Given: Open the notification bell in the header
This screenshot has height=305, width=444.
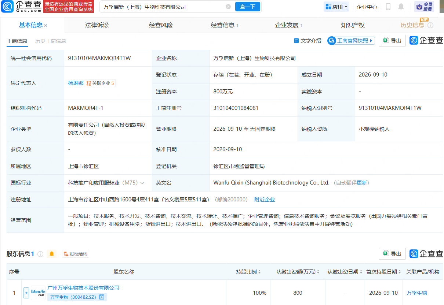Looking at the screenshot, I should coord(401,7).
